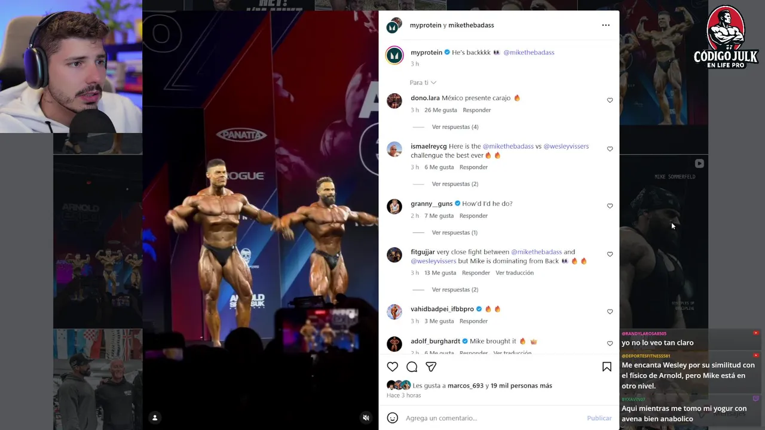This screenshot has height=430, width=765.
Task: Open the myprotein username in the post header
Action: (x=426, y=25)
